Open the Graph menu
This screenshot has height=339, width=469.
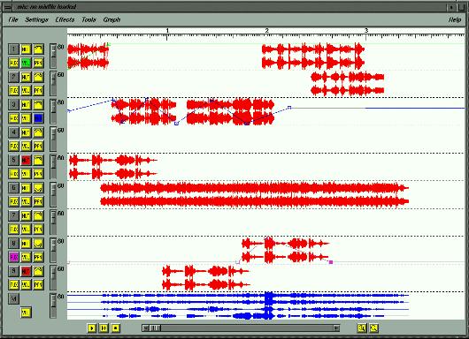click(x=111, y=19)
